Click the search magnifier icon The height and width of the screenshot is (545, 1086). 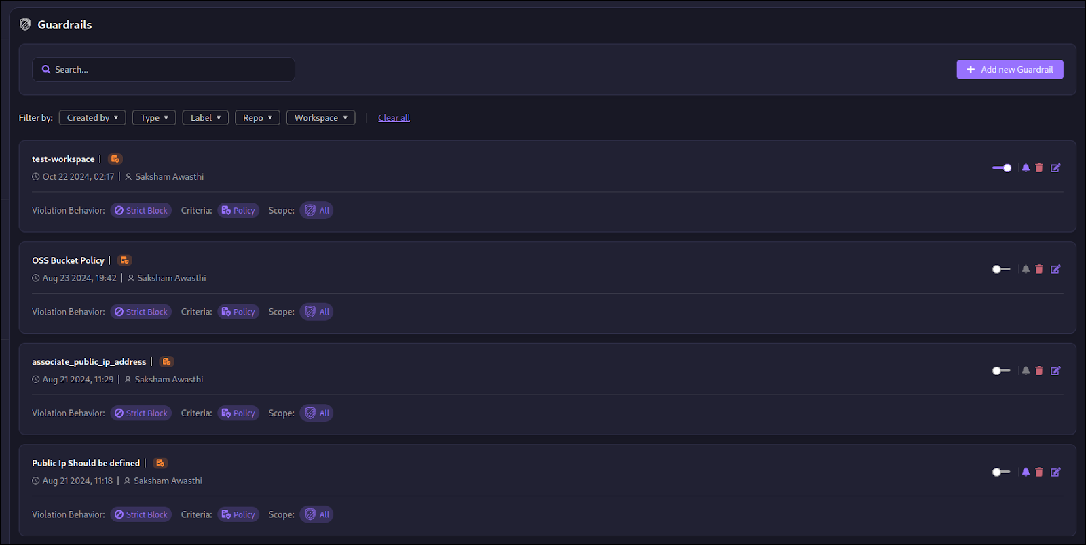click(x=46, y=69)
